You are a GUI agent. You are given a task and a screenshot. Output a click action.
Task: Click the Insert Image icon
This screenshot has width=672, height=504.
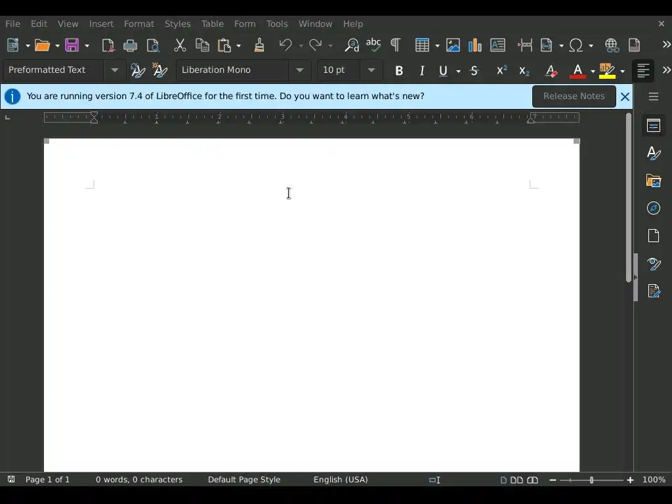tap(453, 45)
